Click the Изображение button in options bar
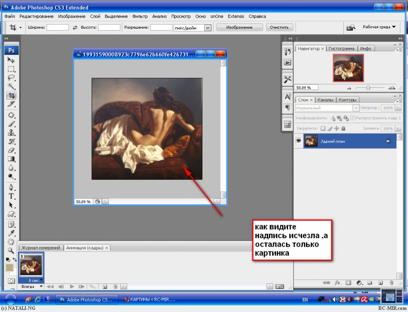This screenshot has height=312, width=408. (239, 27)
